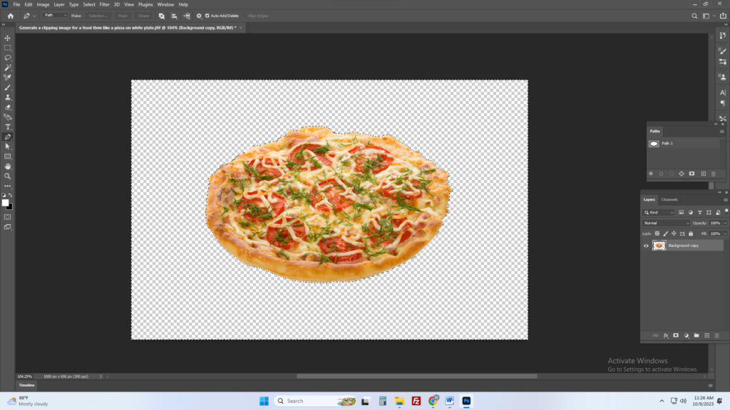The image size is (730, 410).
Task: Click the foreground color swatch
Action: click(x=5, y=203)
